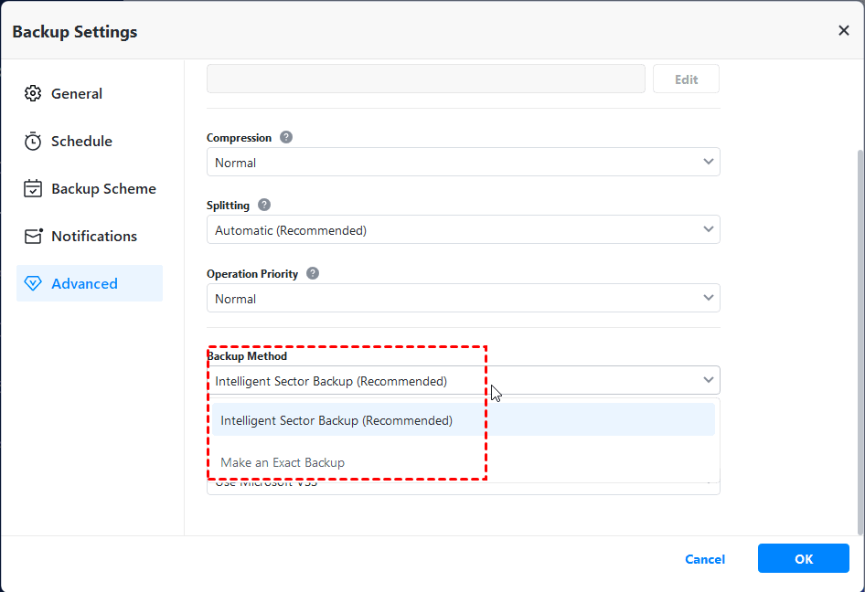Click the Compression help question mark icon
This screenshot has width=865, height=592.
pyautogui.click(x=286, y=137)
